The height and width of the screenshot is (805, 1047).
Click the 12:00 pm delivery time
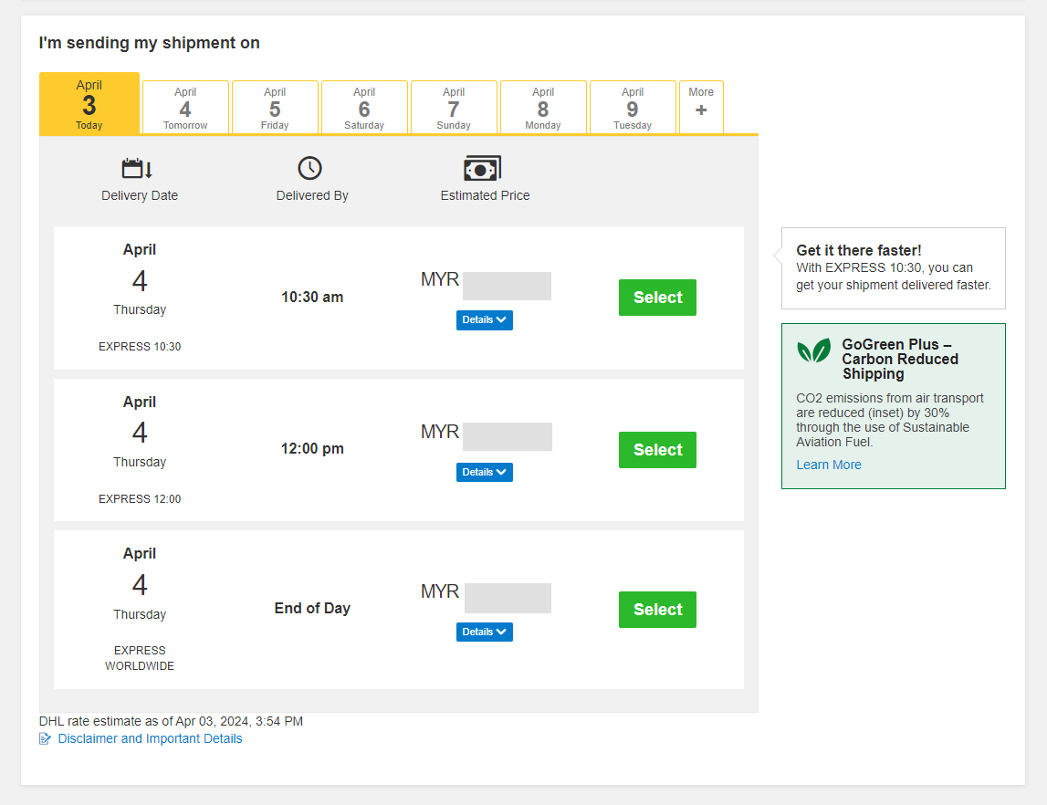pos(312,448)
